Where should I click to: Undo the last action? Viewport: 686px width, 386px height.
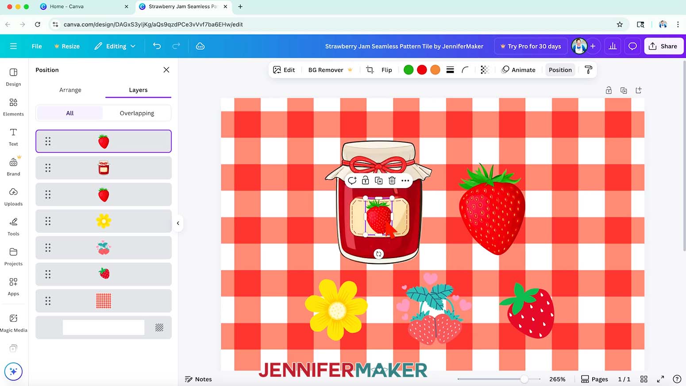pyautogui.click(x=157, y=46)
